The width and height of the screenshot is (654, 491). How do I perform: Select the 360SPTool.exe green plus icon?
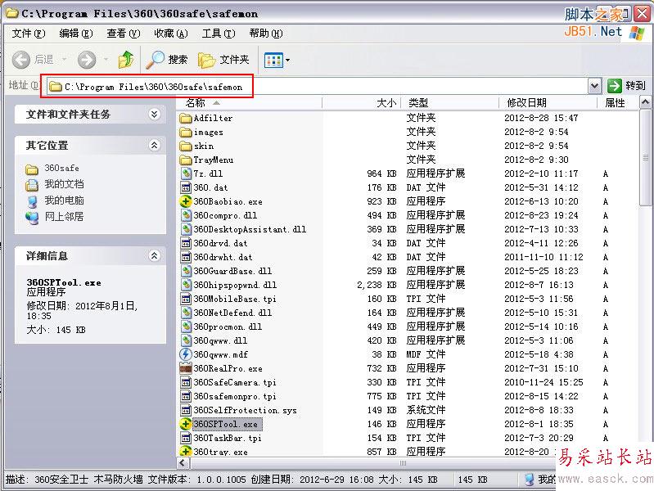click(x=186, y=424)
